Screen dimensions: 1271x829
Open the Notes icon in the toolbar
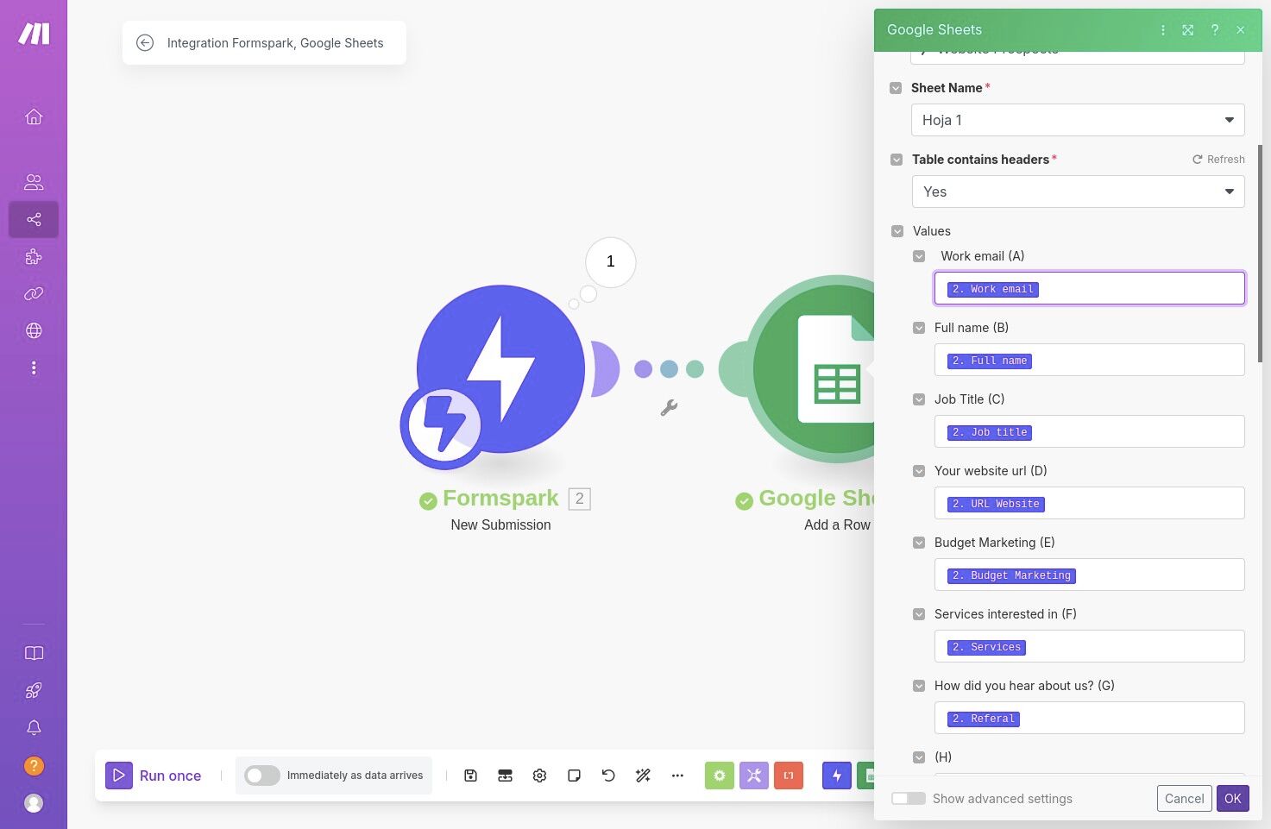[x=574, y=776]
